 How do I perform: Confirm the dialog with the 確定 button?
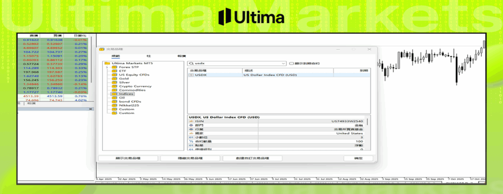358,158
